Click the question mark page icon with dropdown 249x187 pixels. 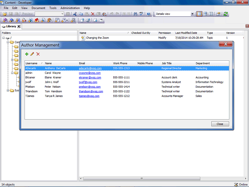(63, 20)
